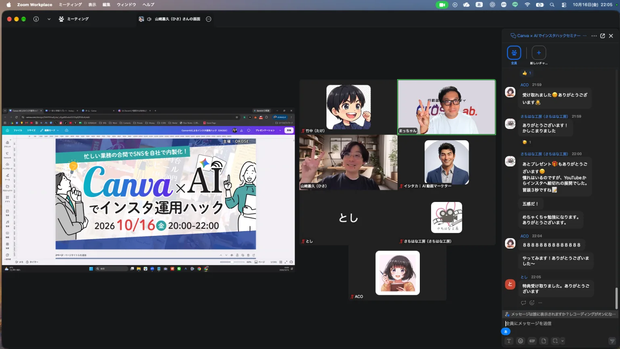Screen dimensions: 620x349
Task: Select the ACO participant tile
Action: click(398, 273)
